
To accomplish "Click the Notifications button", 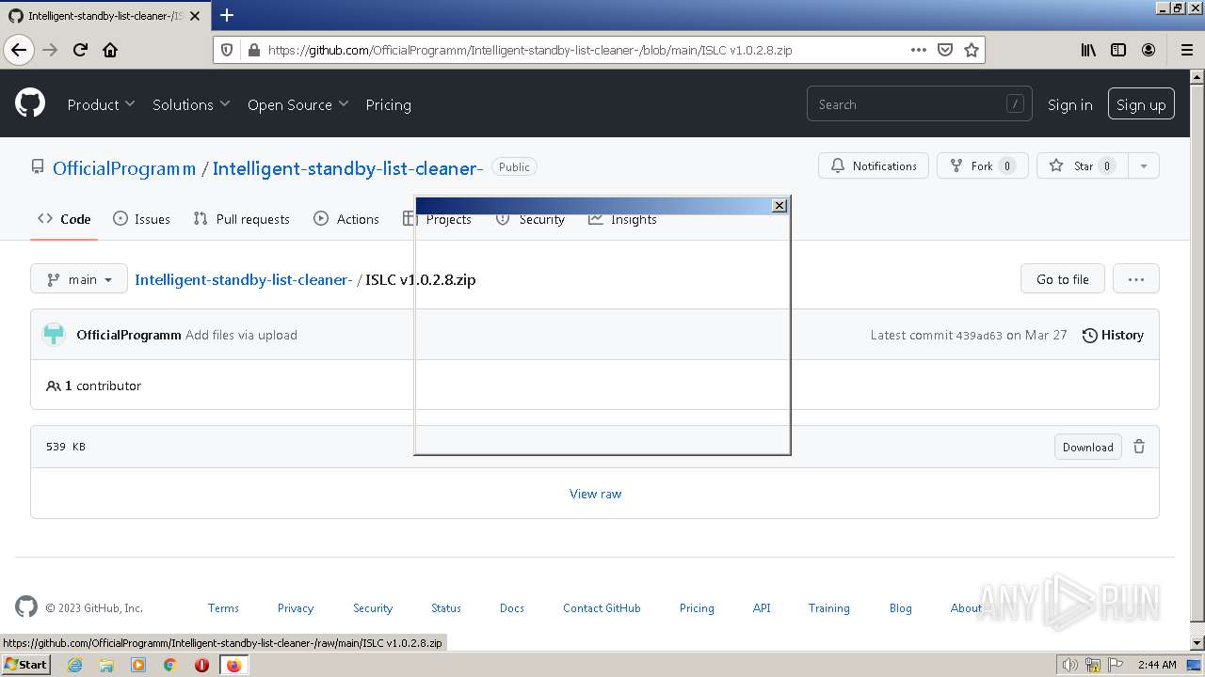I will tap(874, 165).
